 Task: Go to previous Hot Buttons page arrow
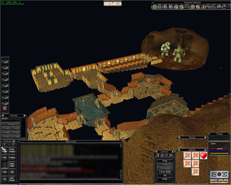click(4, 145)
